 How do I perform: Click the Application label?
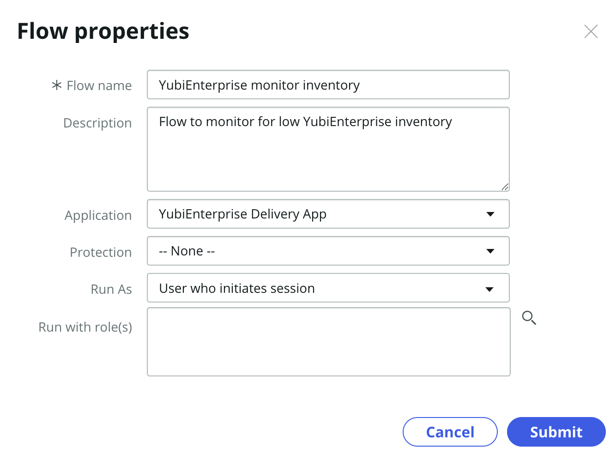click(x=98, y=216)
